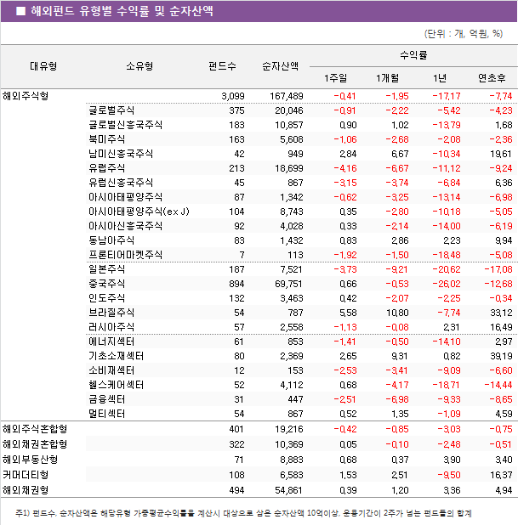Select the 인도주식 row label

coord(106,298)
